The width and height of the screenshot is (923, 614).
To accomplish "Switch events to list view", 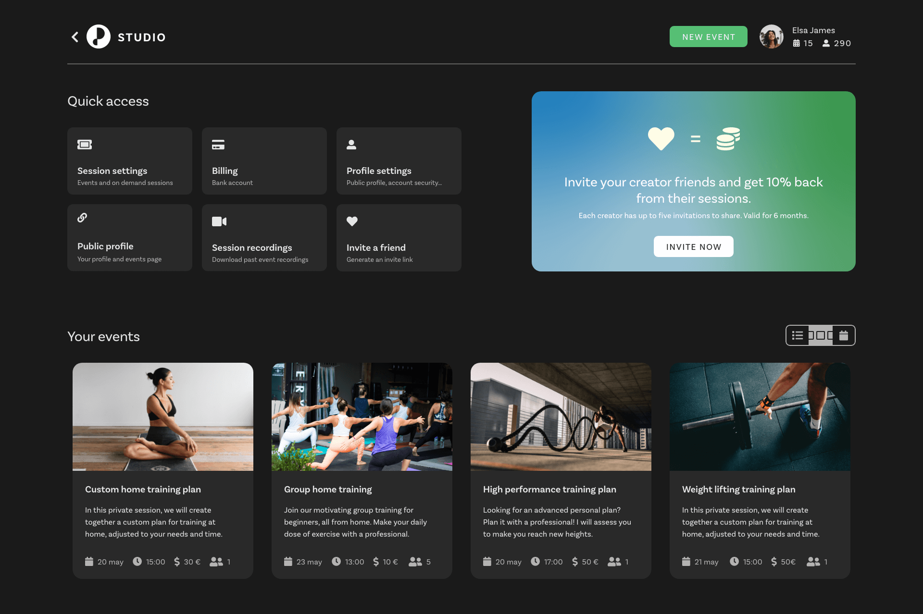I will (x=798, y=336).
